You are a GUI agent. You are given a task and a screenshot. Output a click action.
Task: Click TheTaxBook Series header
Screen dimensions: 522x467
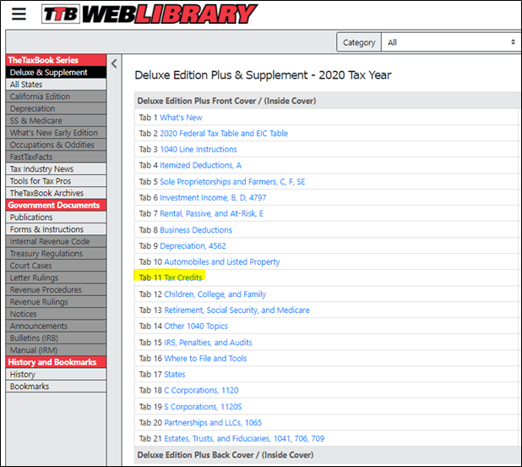(x=56, y=60)
